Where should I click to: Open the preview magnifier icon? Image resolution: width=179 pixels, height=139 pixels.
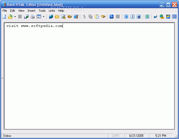tap(39, 17)
